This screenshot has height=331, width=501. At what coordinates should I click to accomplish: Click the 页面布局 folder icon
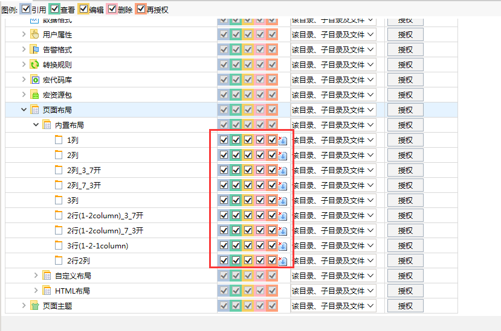point(34,110)
